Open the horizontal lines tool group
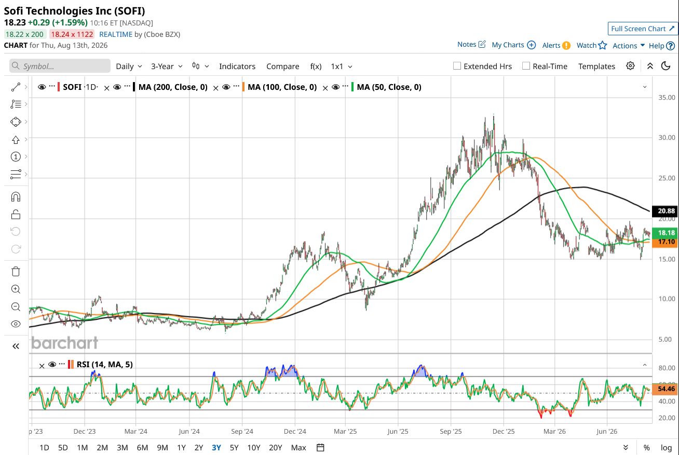Image resolution: width=679 pixels, height=455 pixels. click(16, 174)
